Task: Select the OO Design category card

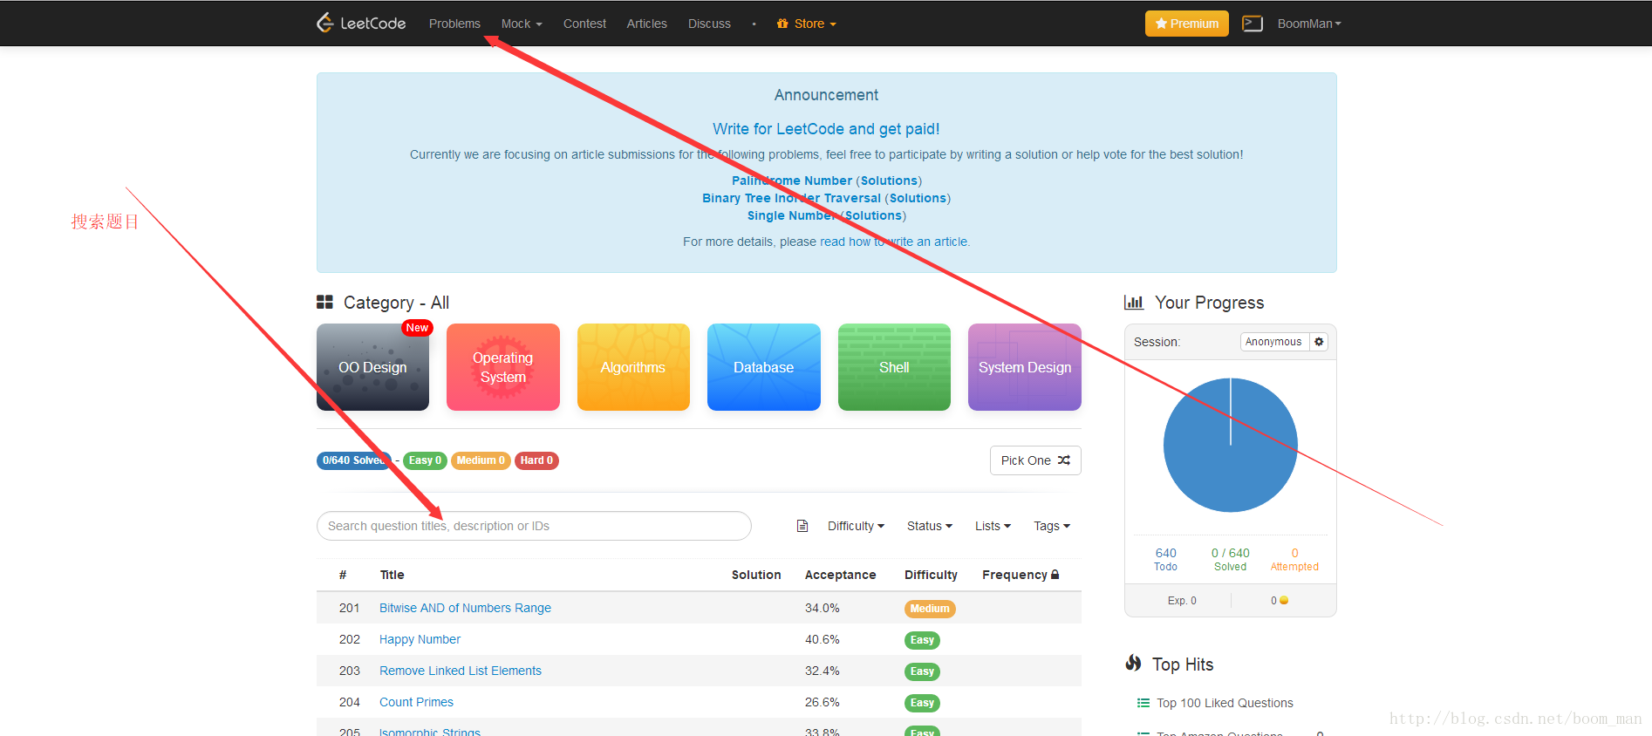Action: coord(372,367)
